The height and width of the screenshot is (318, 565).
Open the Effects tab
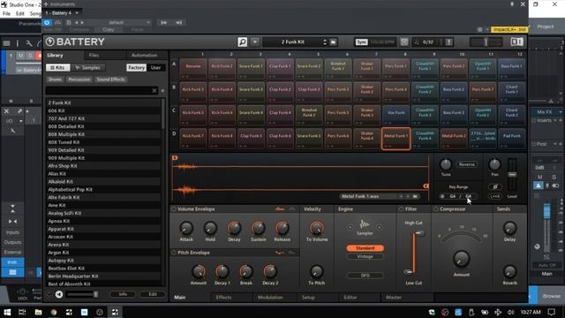(223, 298)
